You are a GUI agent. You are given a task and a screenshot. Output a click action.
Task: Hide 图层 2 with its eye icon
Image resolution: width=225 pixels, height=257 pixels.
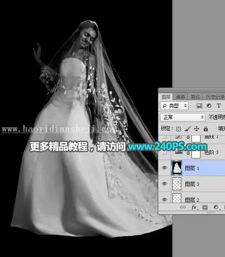[164, 199]
